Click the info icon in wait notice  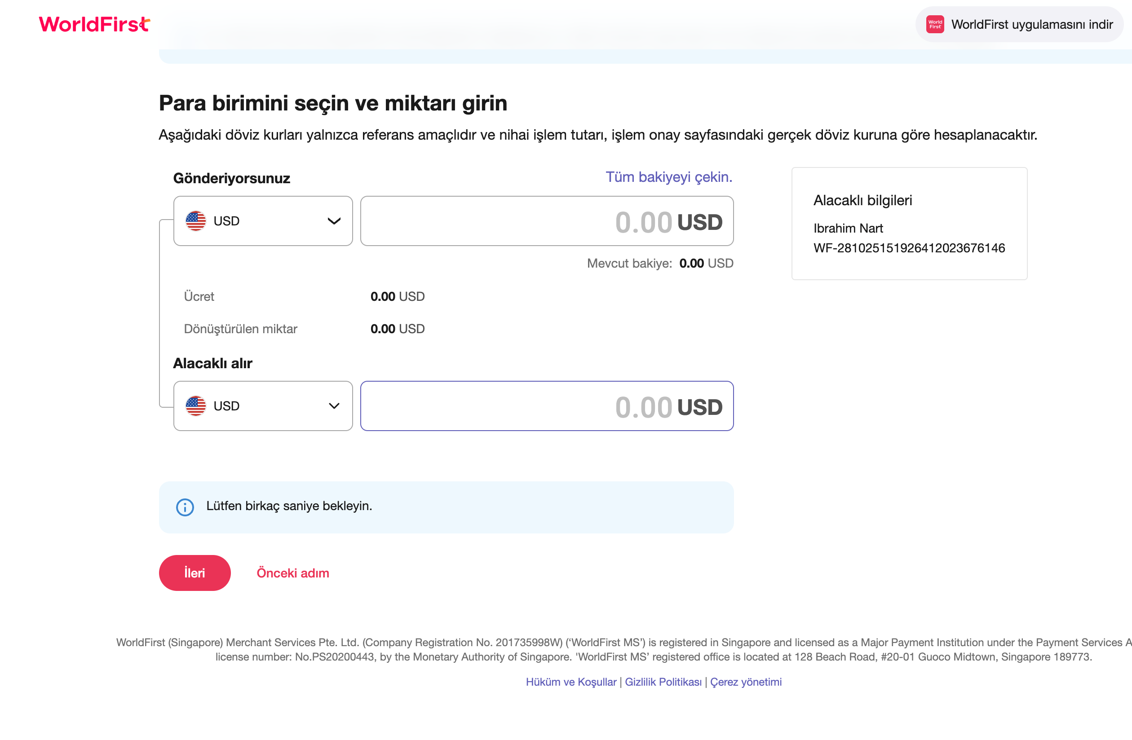pyautogui.click(x=185, y=507)
